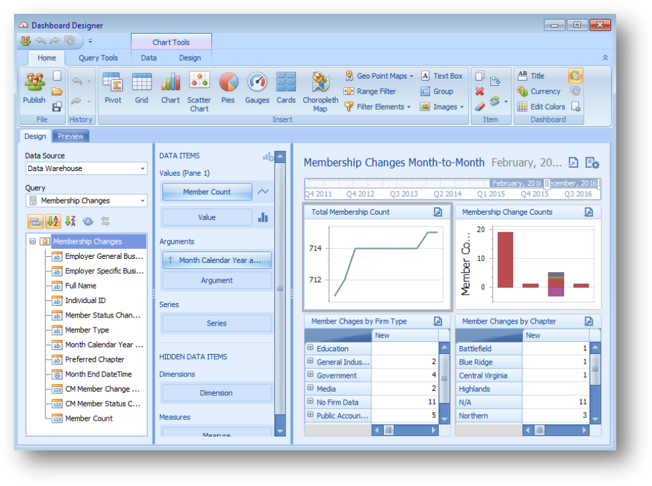Viewport: 652px width, 486px height.
Task: Click the Save dashboard icon in File group
Action: (x=57, y=106)
